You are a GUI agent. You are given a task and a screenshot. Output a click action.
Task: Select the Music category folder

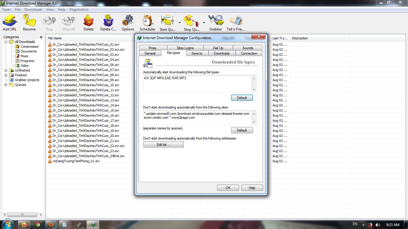[x=22, y=56]
